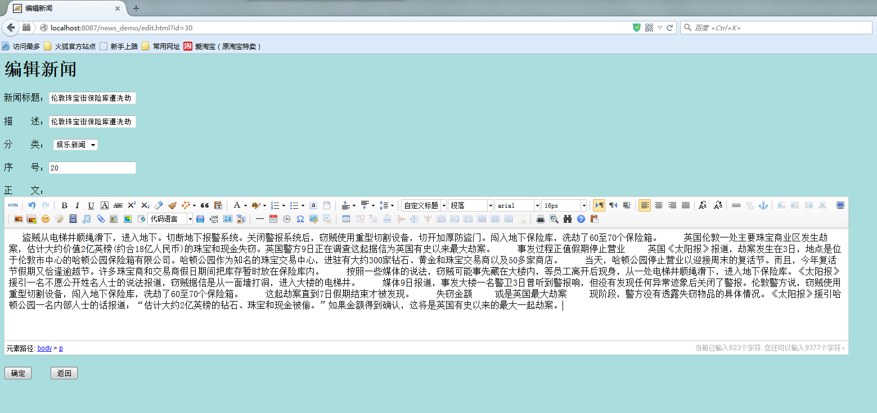
Task: Preview content with magnifier page icon
Action: (554, 219)
